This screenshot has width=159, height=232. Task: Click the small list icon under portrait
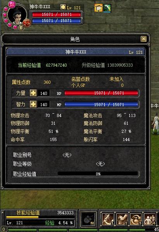click(21, 27)
